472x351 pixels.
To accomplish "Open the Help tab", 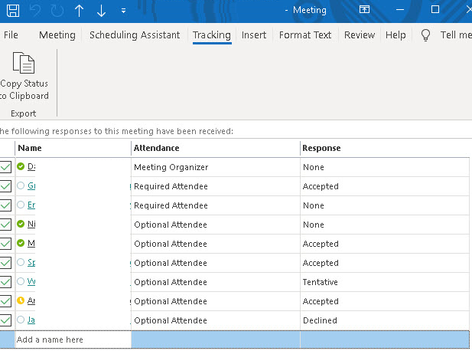I will pos(396,35).
